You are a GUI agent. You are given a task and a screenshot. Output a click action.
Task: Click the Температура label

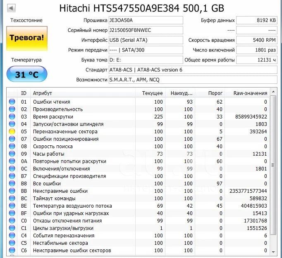pyautogui.click(x=26, y=60)
